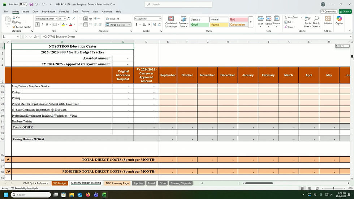Click the zoom slider handle
This screenshot has width=354, height=199.
(x=333, y=188)
